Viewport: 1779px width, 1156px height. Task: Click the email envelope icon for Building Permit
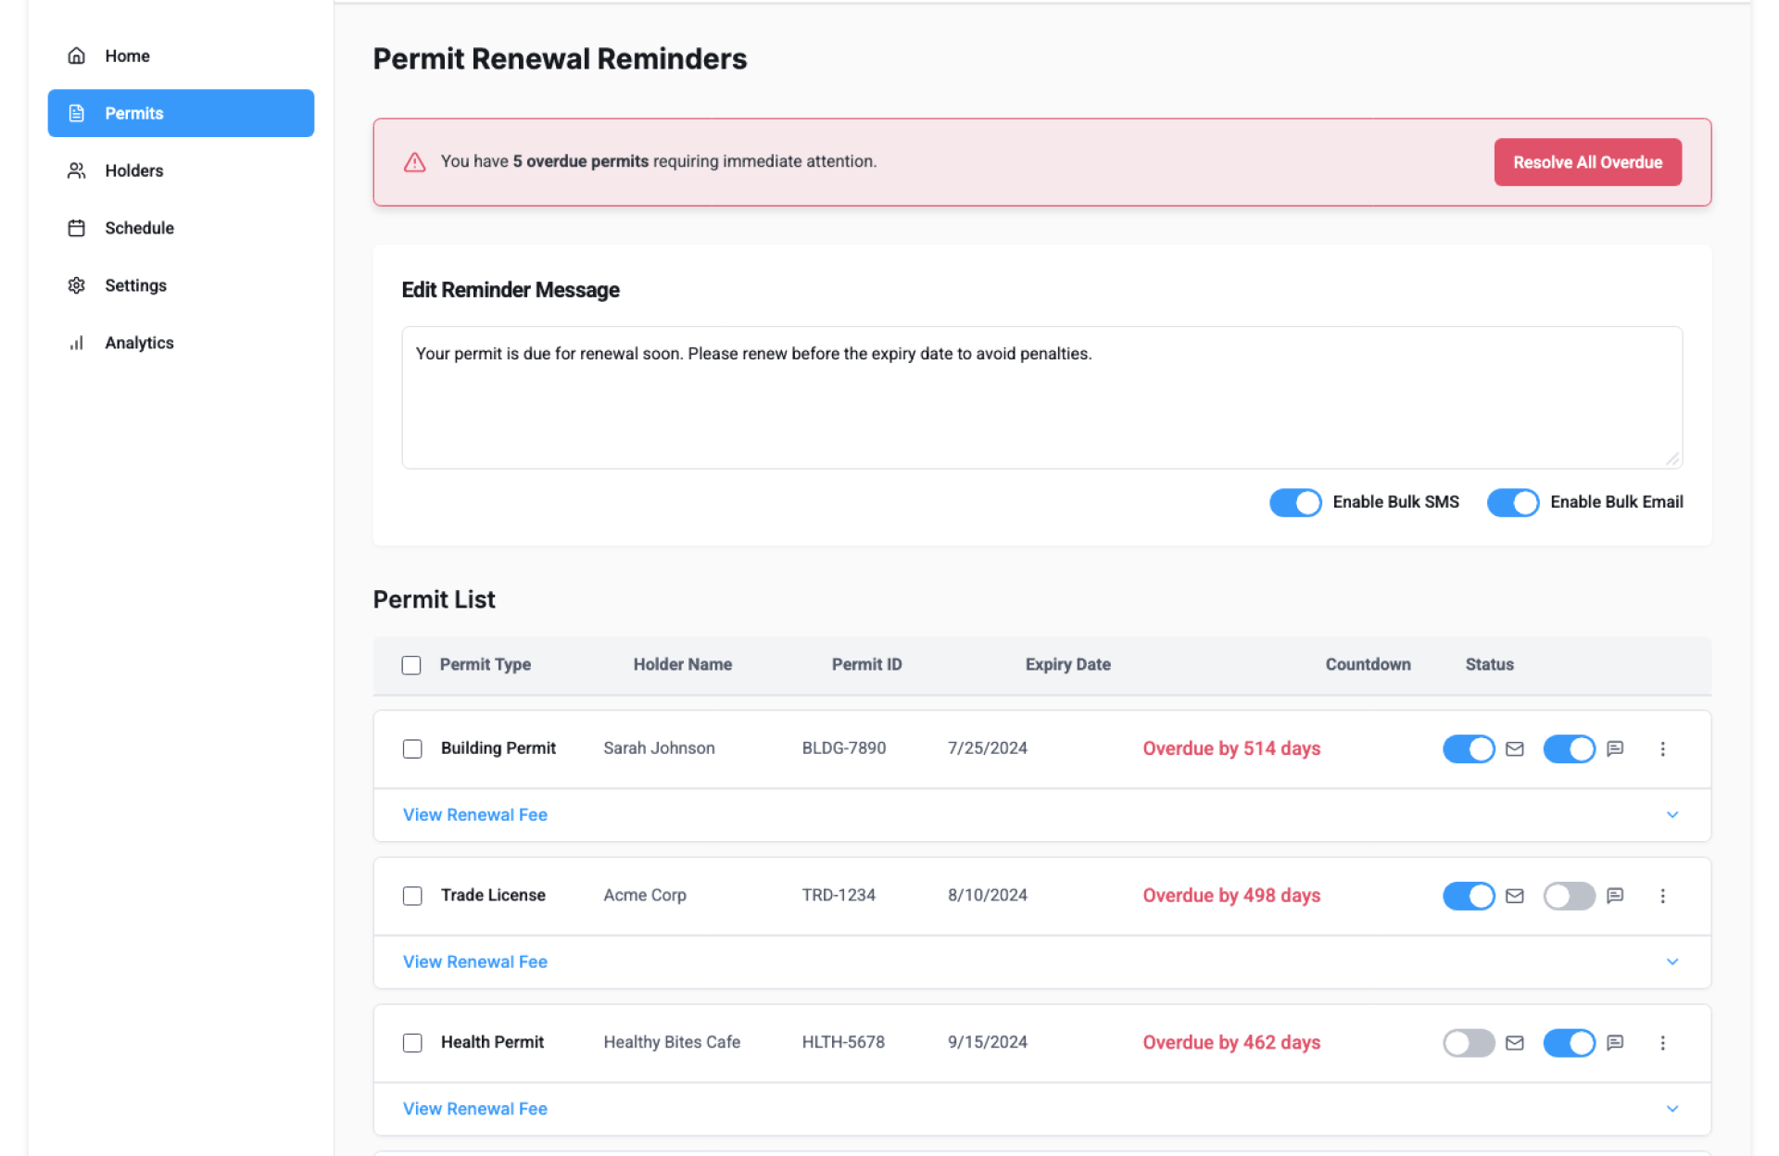pos(1514,748)
